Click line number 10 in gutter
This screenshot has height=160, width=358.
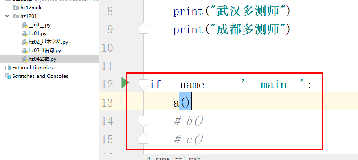(x=107, y=48)
